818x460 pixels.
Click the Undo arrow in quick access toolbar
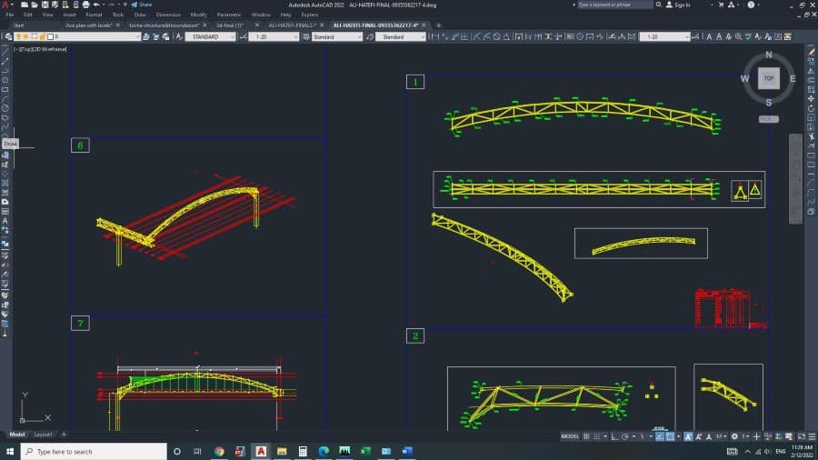tap(96, 5)
